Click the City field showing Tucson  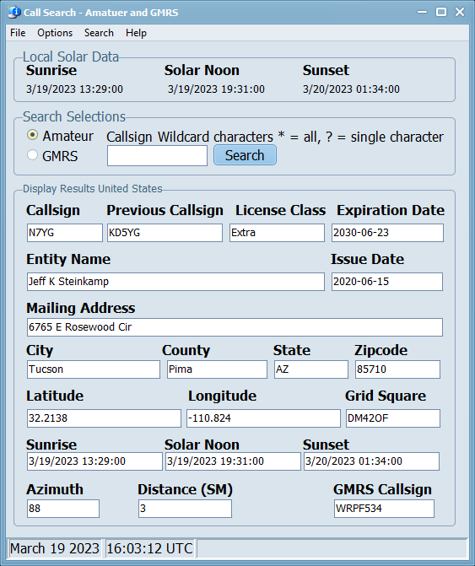tap(94, 369)
